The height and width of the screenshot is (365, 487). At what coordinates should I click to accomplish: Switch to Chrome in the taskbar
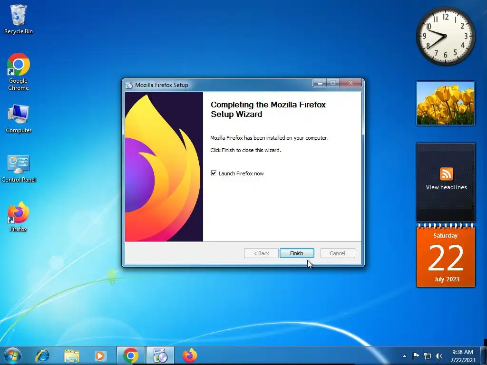131,355
